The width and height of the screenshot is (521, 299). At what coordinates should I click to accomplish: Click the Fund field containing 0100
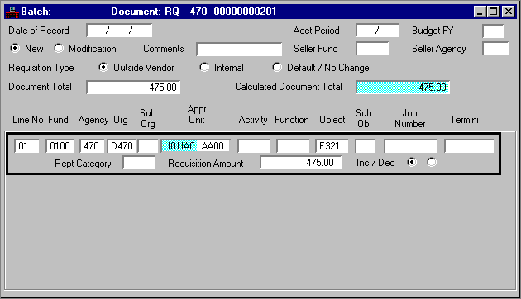pyautogui.click(x=60, y=146)
